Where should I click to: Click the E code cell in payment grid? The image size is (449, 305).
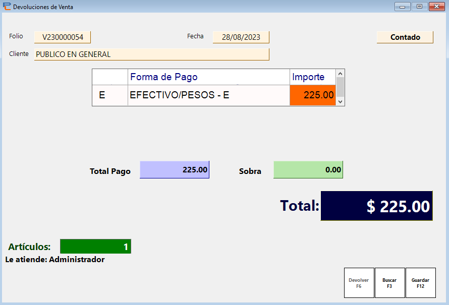click(110, 95)
